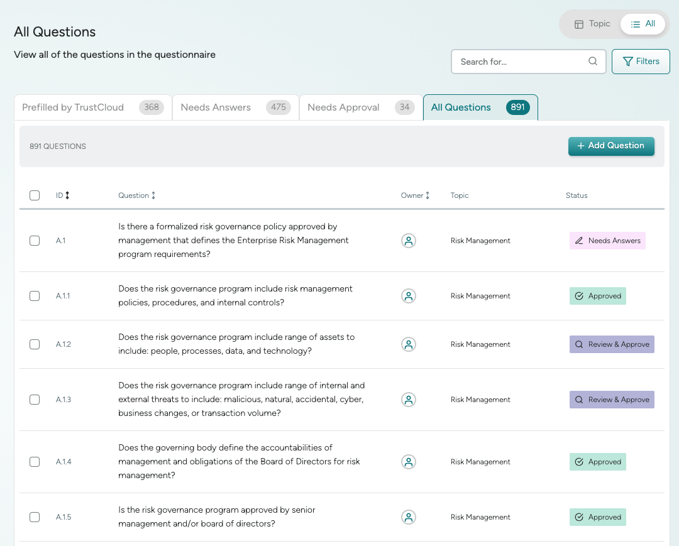
Task: Click the pencil icon in Needs Answers badge
Action: (579, 241)
